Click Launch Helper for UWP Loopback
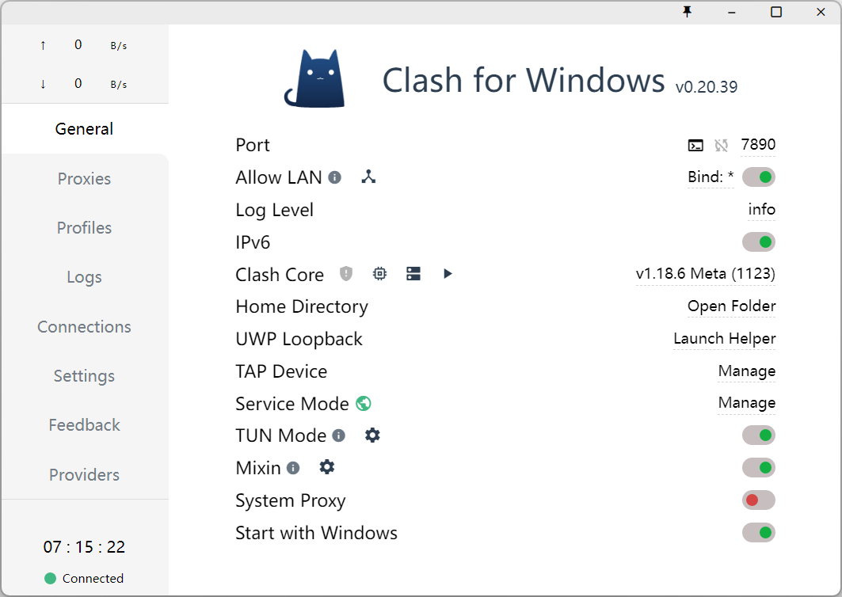842x597 pixels. point(724,339)
